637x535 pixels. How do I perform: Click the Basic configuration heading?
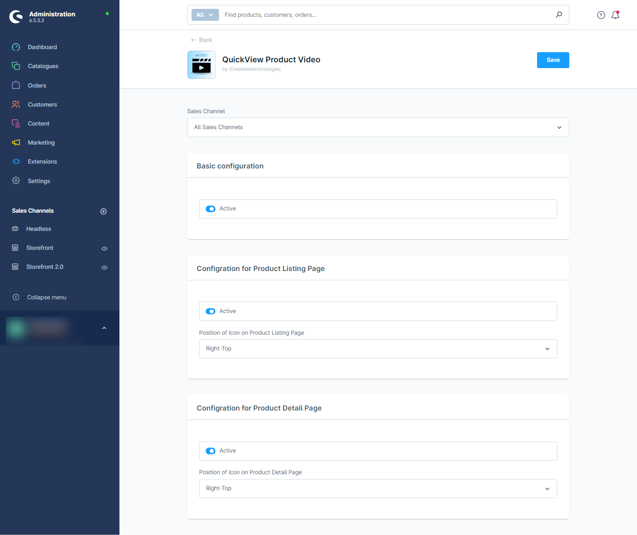click(x=230, y=166)
